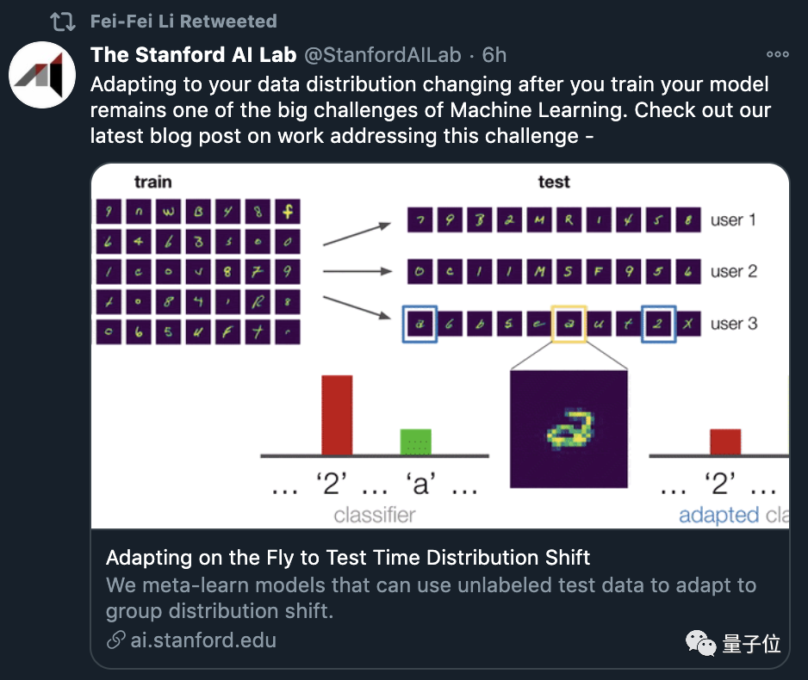The image size is (808, 680).
Task: Open The Stanford AI Lab profile name
Action: coord(193,55)
